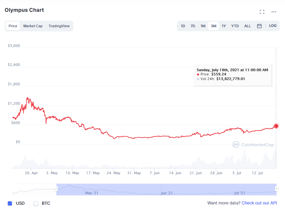This screenshot has height=209, width=285.
Task: Click the '$2,400' axis label
Action: click(x=14, y=65)
